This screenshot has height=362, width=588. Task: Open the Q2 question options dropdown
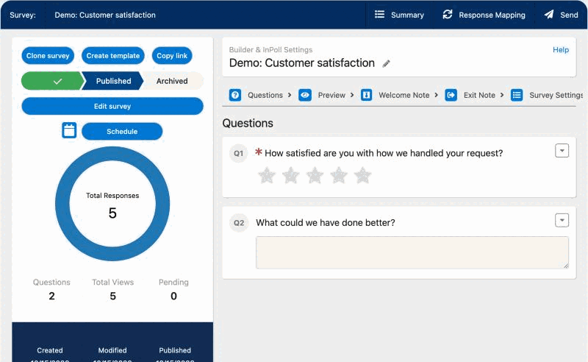[x=562, y=220]
